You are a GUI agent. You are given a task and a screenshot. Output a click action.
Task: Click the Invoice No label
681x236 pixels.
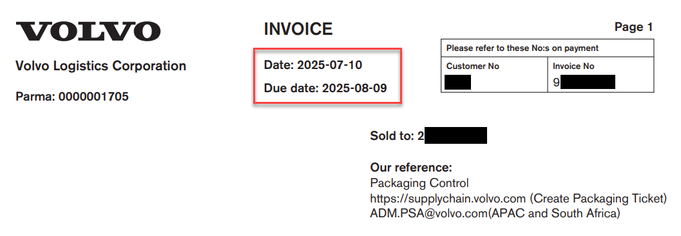(573, 66)
